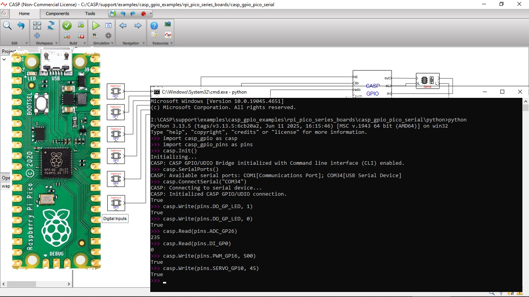529x297 pixels.
Task: Open help with the blue question mark icon
Action: click(x=154, y=26)
